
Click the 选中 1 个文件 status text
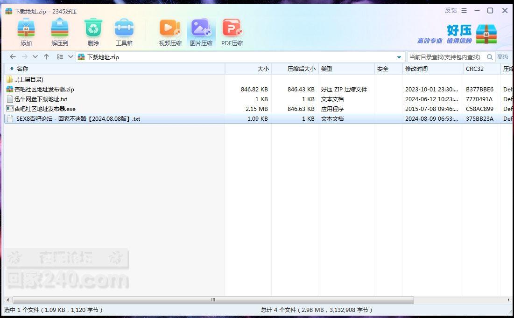53,310
